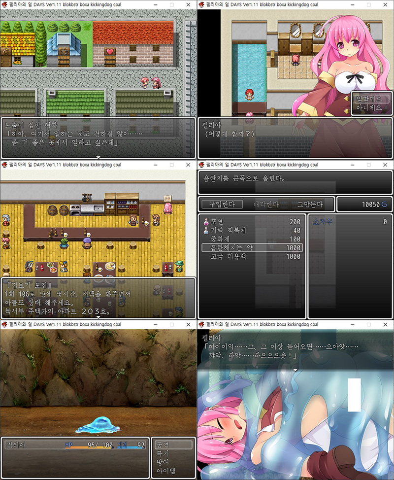The image size is (394, 480).
Task: Click the potion icon beside 포션
Action: click(x=206, y=222)
